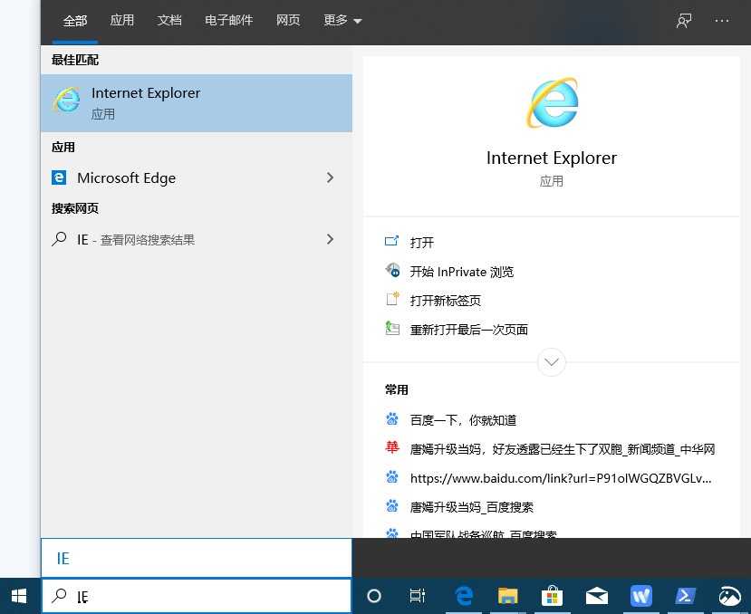This screenshot has height=614, width=751.
Task: Open 中国军队战备巡航 百度搜索 link
Action: click(483, 533)
